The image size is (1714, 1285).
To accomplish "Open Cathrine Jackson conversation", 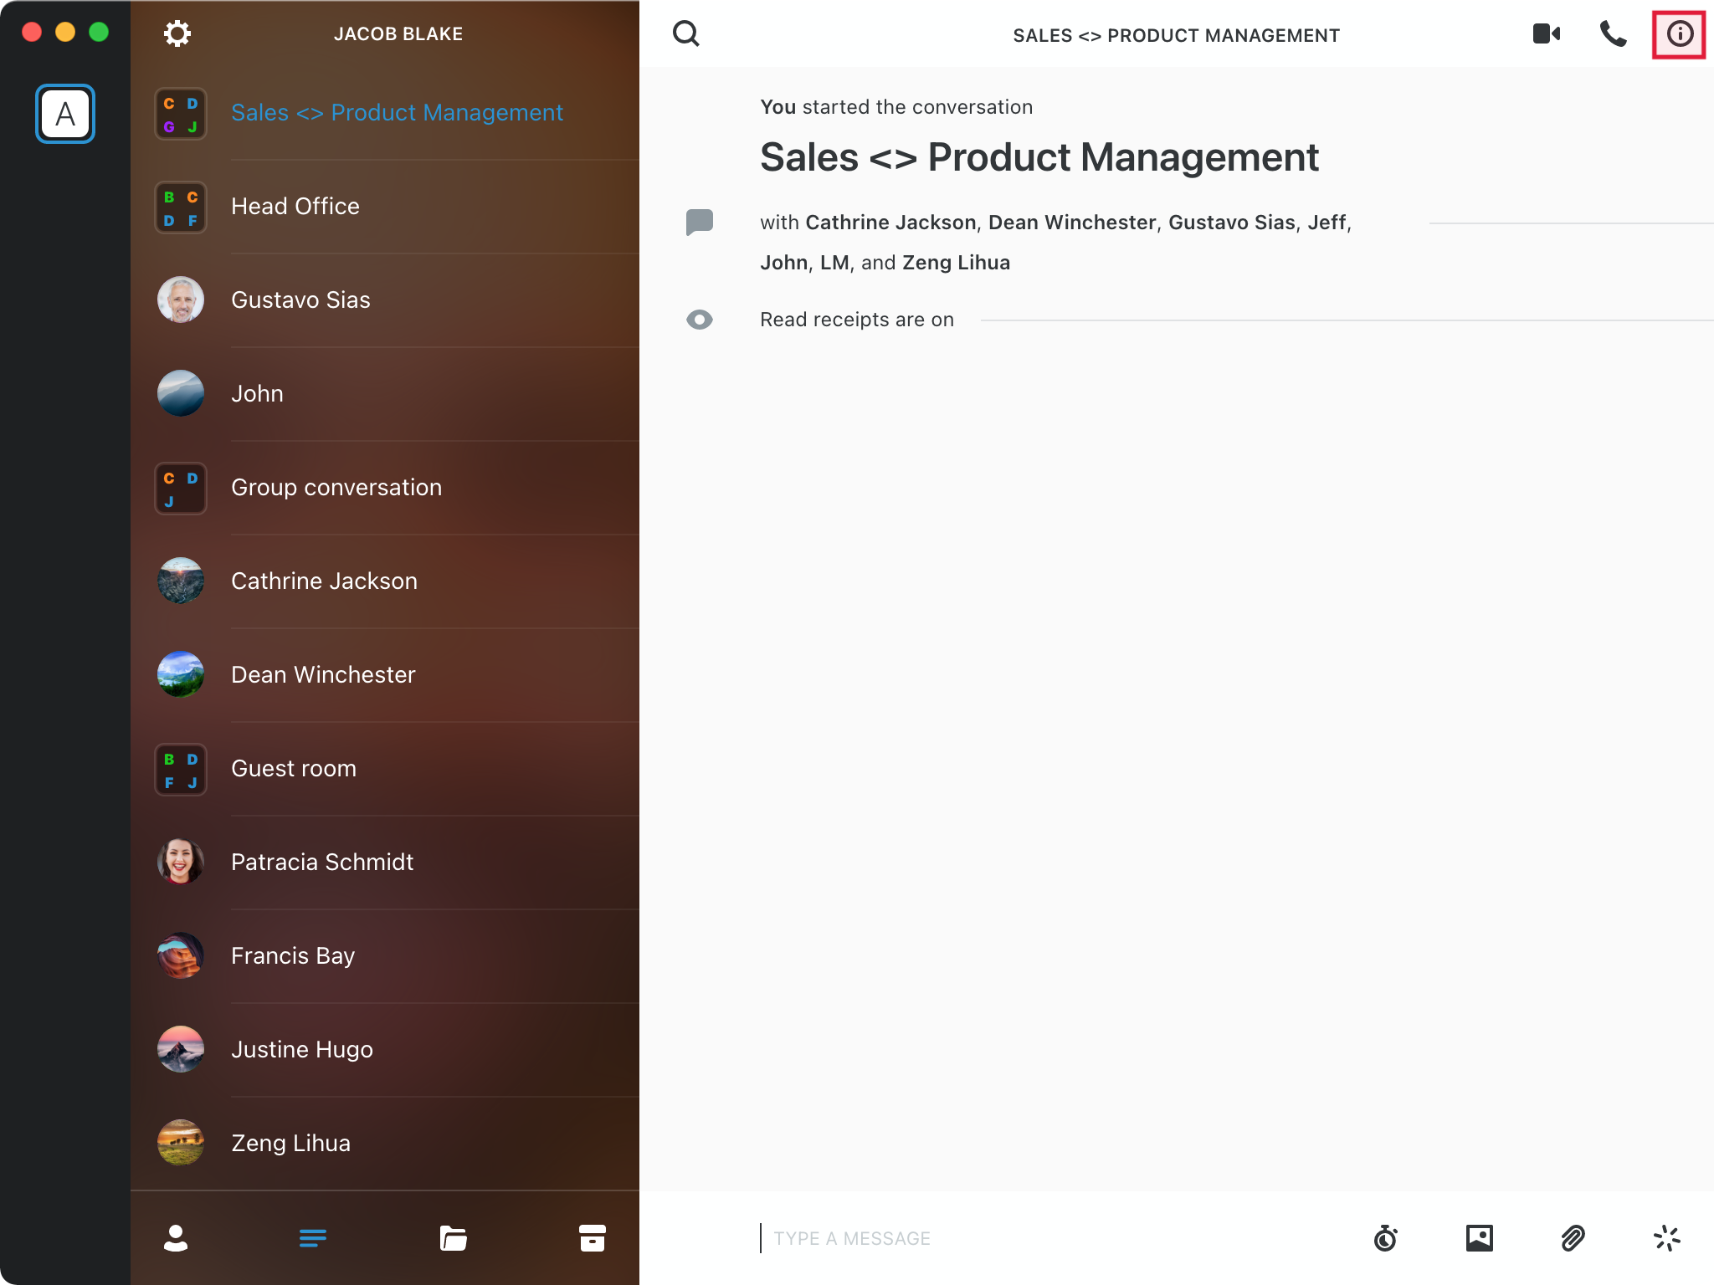I will coord(385,581).
